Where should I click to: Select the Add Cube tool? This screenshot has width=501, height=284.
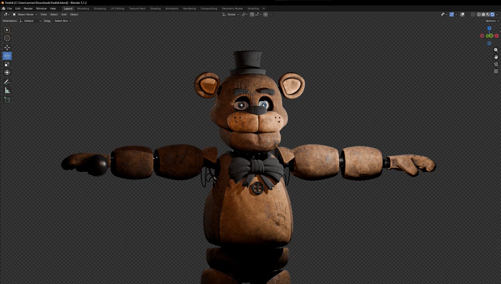coord(7,100)
